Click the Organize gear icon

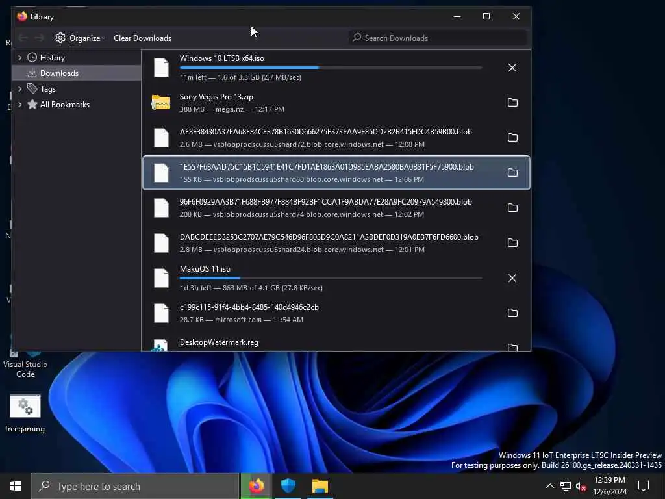click(x=60, y=38)
